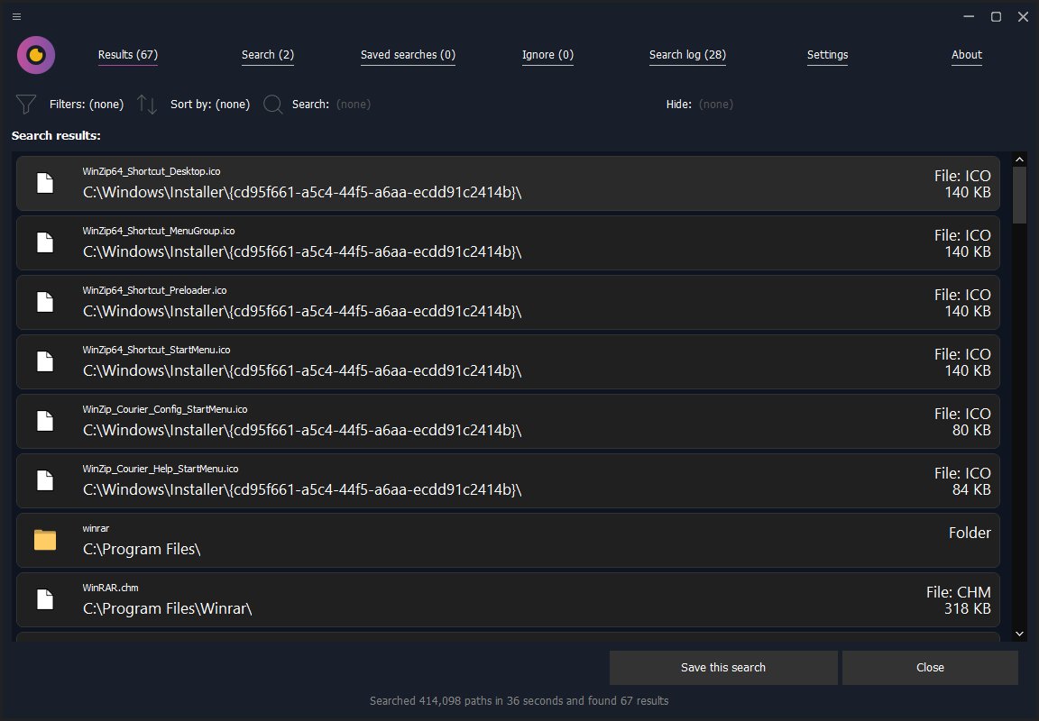This screenshot has height=721, width=1039.
Task: Go to the Settings tab
Action: click(827, 55)
